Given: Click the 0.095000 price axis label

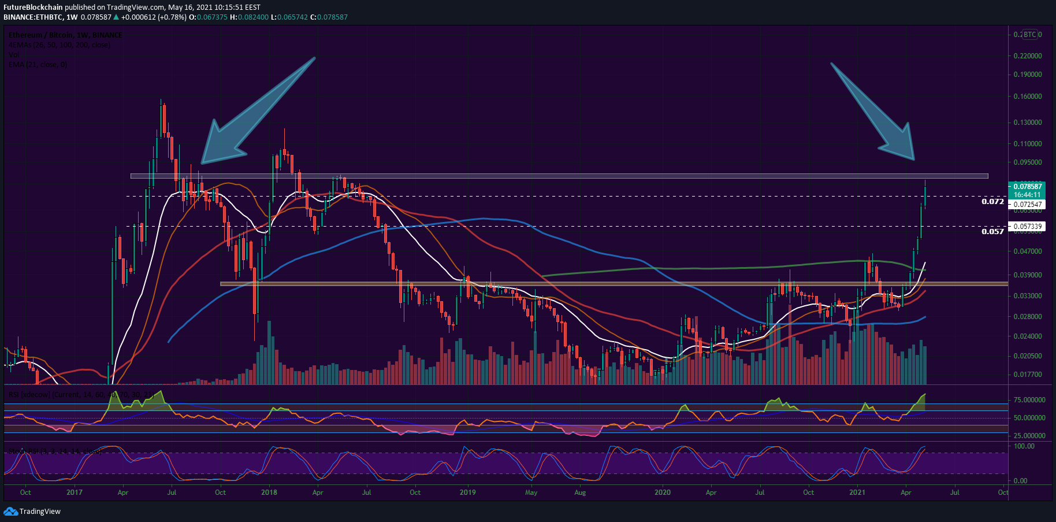Looking at the screenshot, I should pyautogui.click(x=1028, y=162).
